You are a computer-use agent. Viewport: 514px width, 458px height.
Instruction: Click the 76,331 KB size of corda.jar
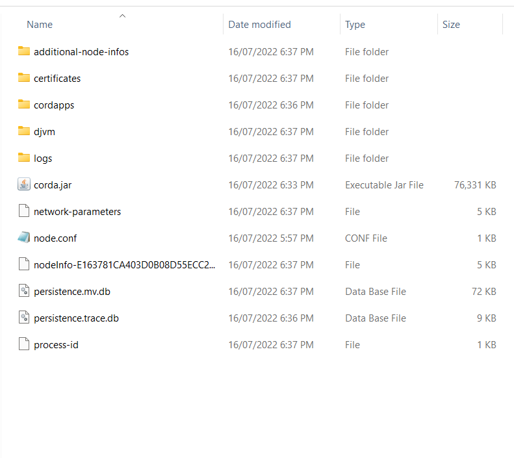pyautogui.click(x=475, y=185)
